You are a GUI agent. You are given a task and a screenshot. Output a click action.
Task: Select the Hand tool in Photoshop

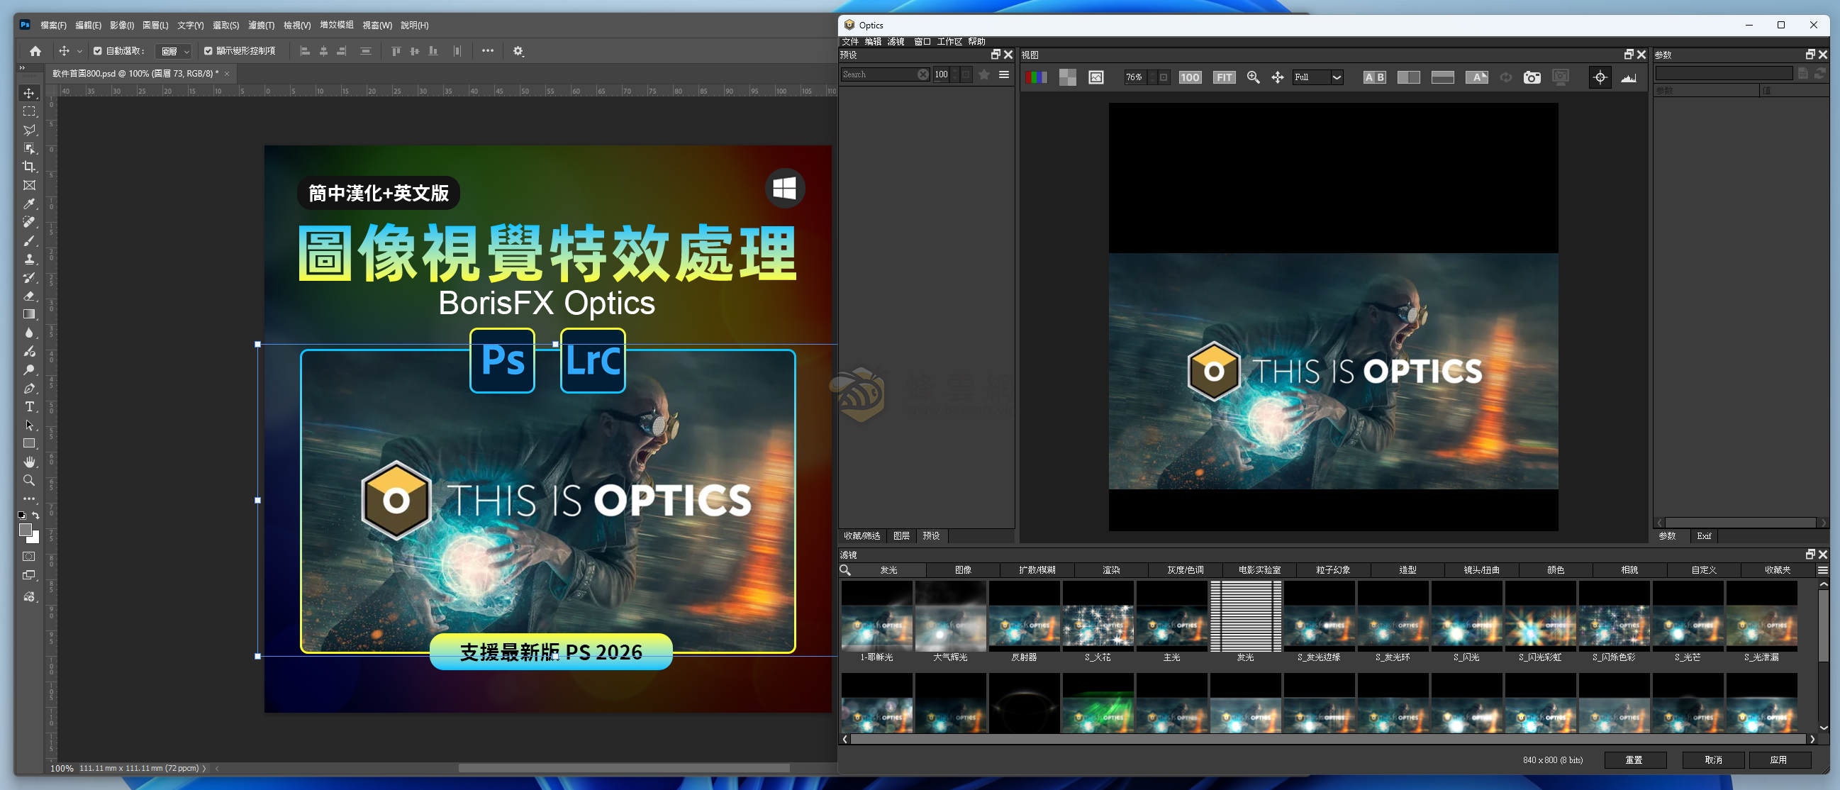(x=29, y=462)
